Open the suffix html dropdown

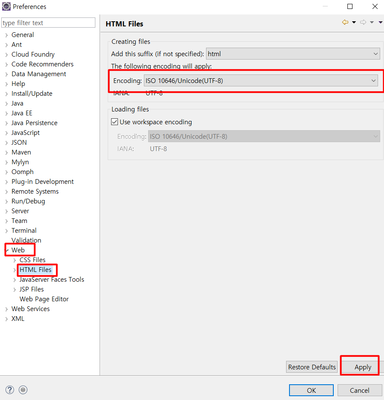point(293,54)
